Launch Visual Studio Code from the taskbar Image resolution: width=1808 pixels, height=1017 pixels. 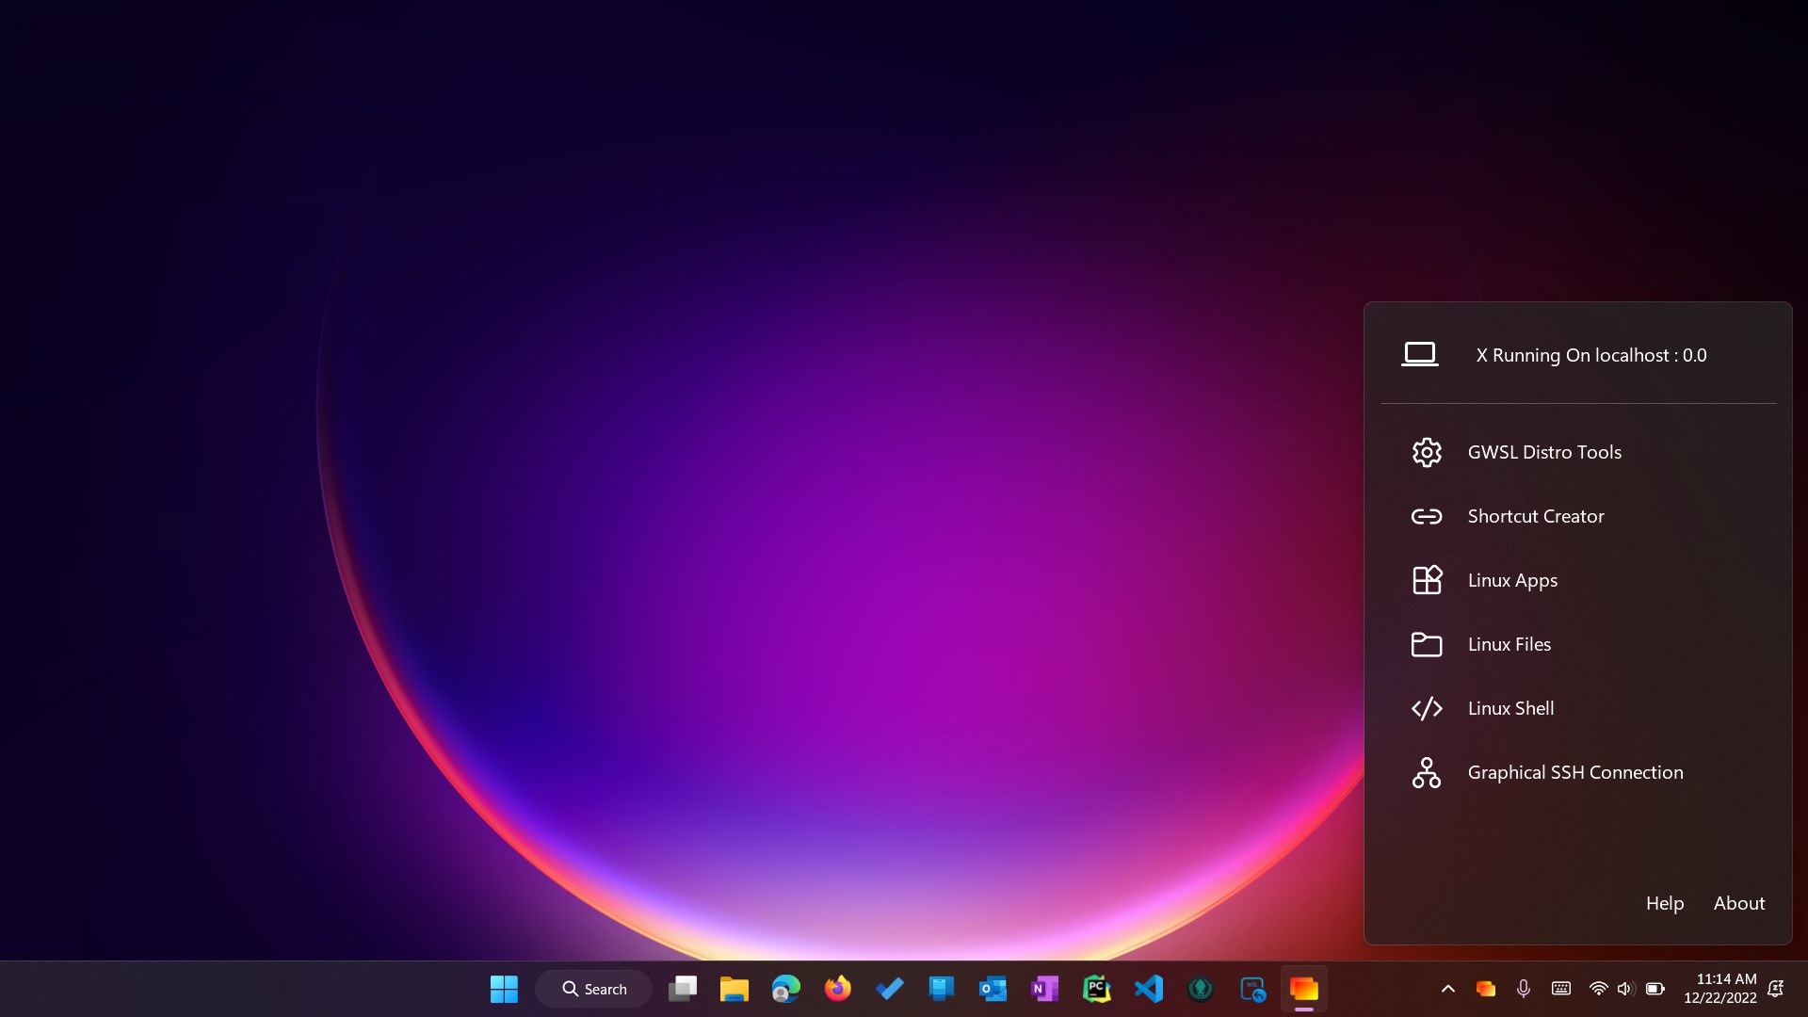tap(1149, 989)
